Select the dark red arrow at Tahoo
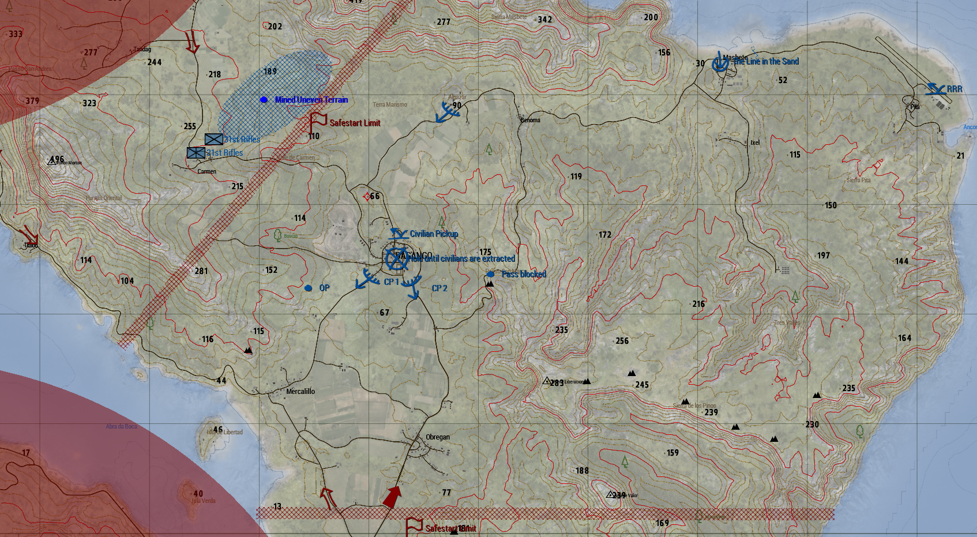 click(29, 235)
